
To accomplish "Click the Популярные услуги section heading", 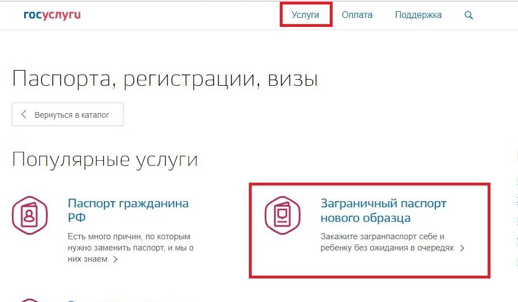I will (104, 160).
